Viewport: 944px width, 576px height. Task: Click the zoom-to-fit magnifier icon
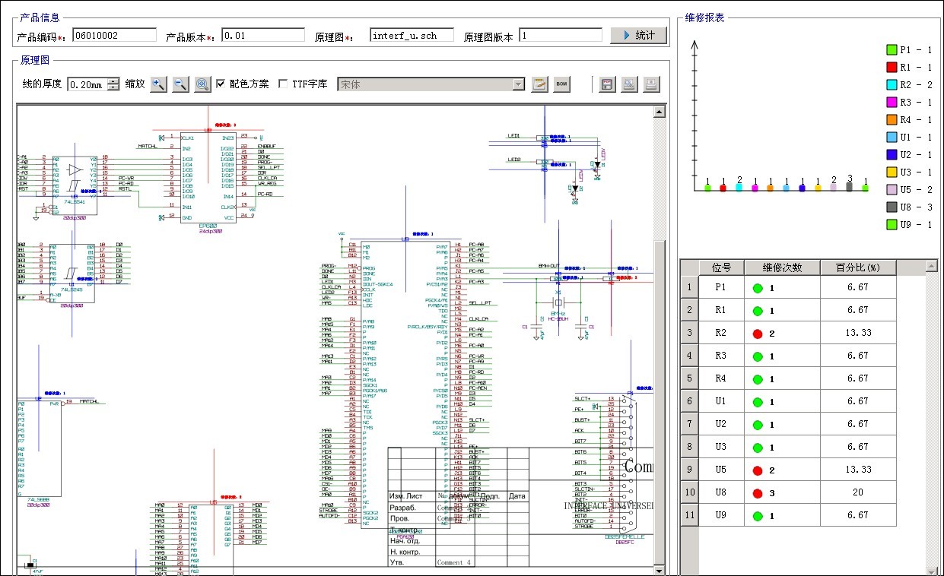202,84
